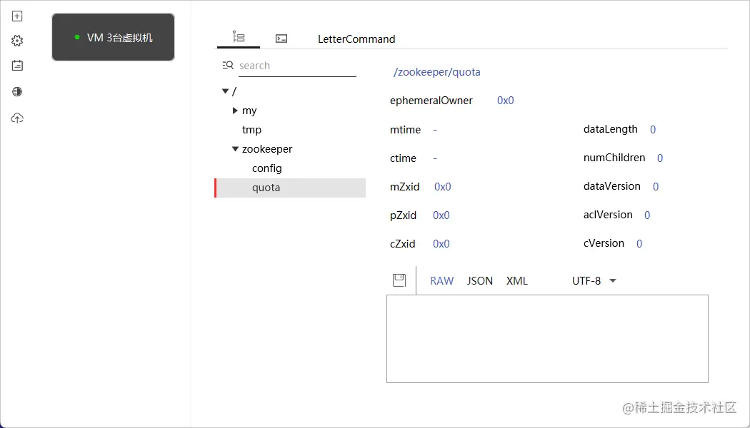Open the settings gear icon
Screen dimensions: 750x428
coord(17,41)
